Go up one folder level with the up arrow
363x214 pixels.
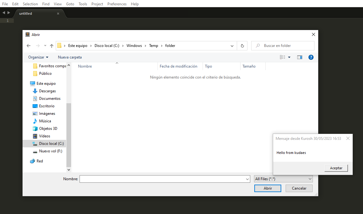click(x=52, y=46)
